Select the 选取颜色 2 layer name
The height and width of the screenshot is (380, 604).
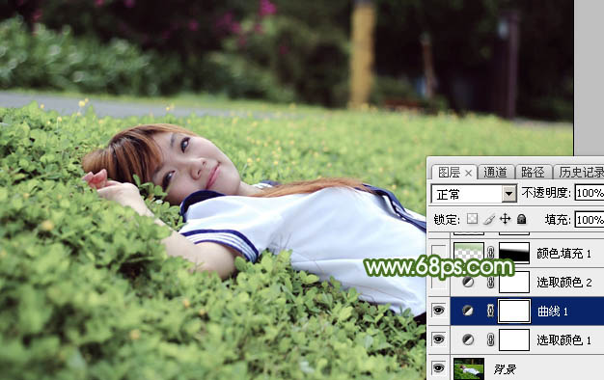(x=563, y=283)
